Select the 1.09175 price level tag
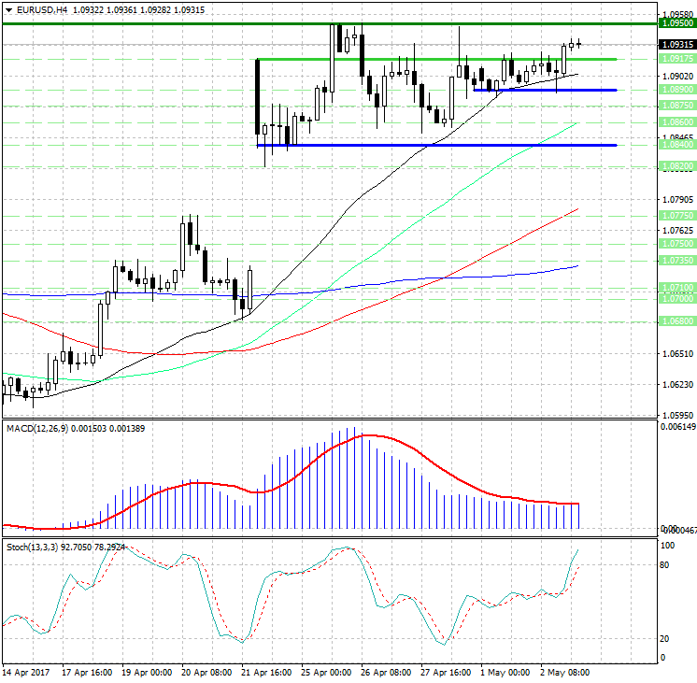Image resolution: width=697 pixels, height=683 pixels. [676, 59]
